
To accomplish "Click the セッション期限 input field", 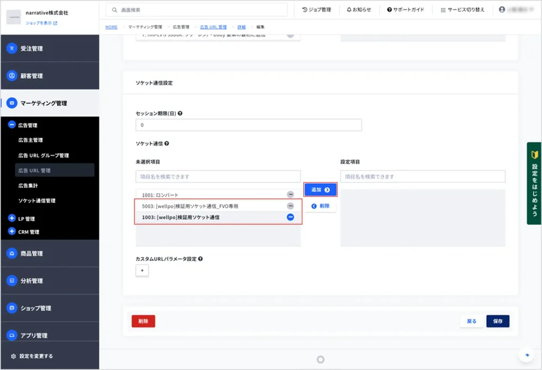I will (x=249, y=125).
